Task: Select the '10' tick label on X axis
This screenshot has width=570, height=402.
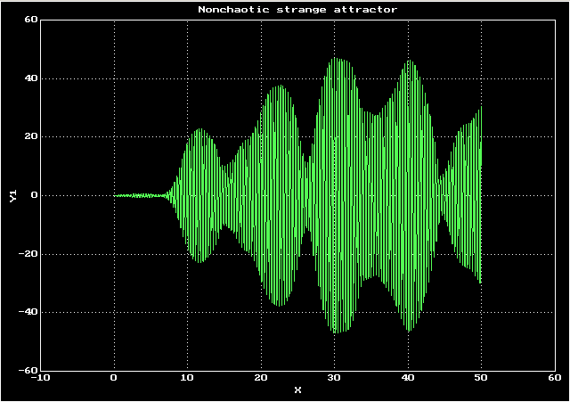Action: point(187,378)
